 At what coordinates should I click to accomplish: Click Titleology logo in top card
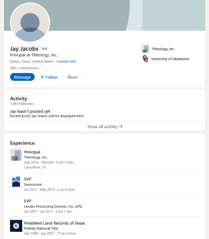(x=145, y=49)
